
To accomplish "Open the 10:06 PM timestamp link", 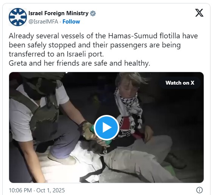I will point(20,190).
